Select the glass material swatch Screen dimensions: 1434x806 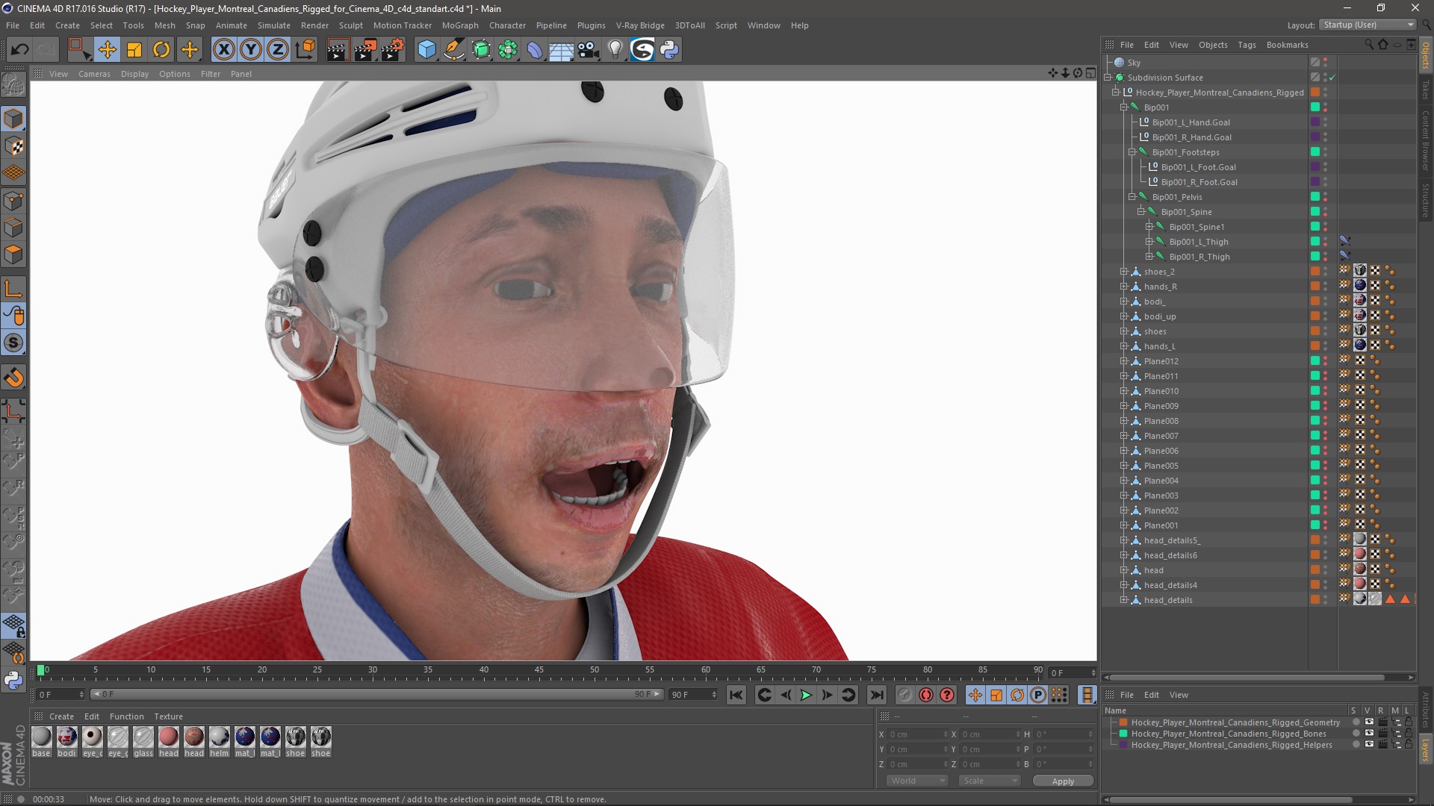pos(143,742)
